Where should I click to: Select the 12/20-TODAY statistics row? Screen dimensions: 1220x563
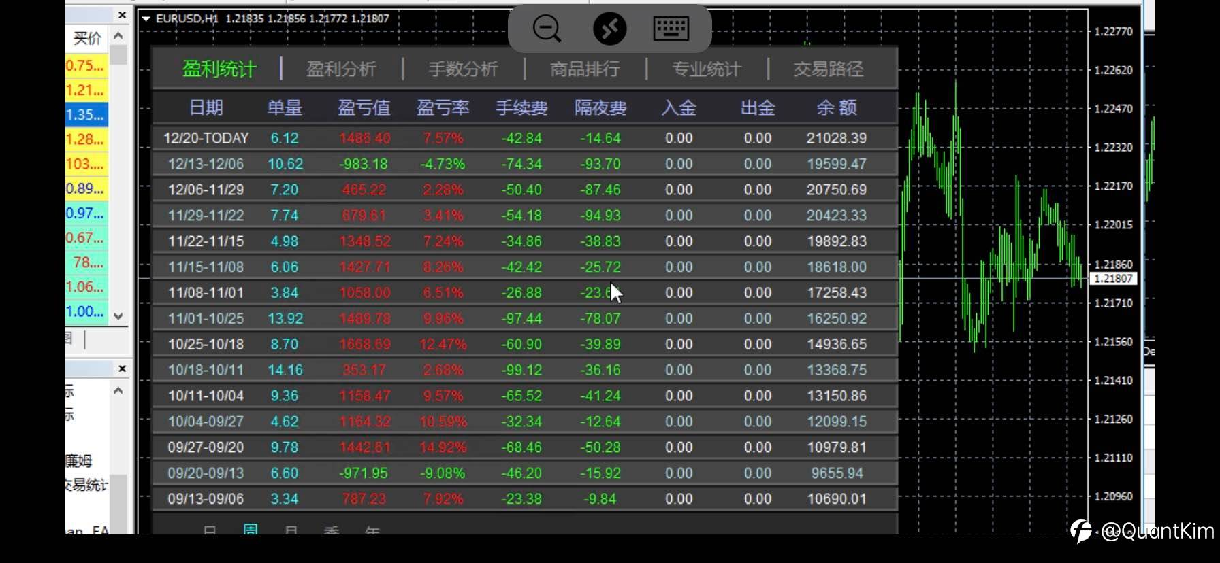(x=525, y=138)
